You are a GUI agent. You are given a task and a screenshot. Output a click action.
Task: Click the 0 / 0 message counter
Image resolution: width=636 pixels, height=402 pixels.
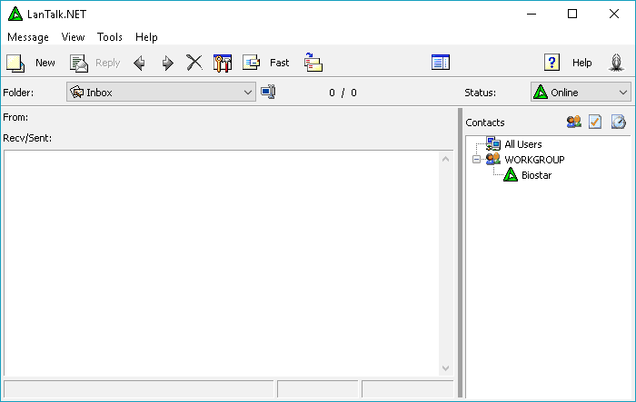(x=343, y=93)
